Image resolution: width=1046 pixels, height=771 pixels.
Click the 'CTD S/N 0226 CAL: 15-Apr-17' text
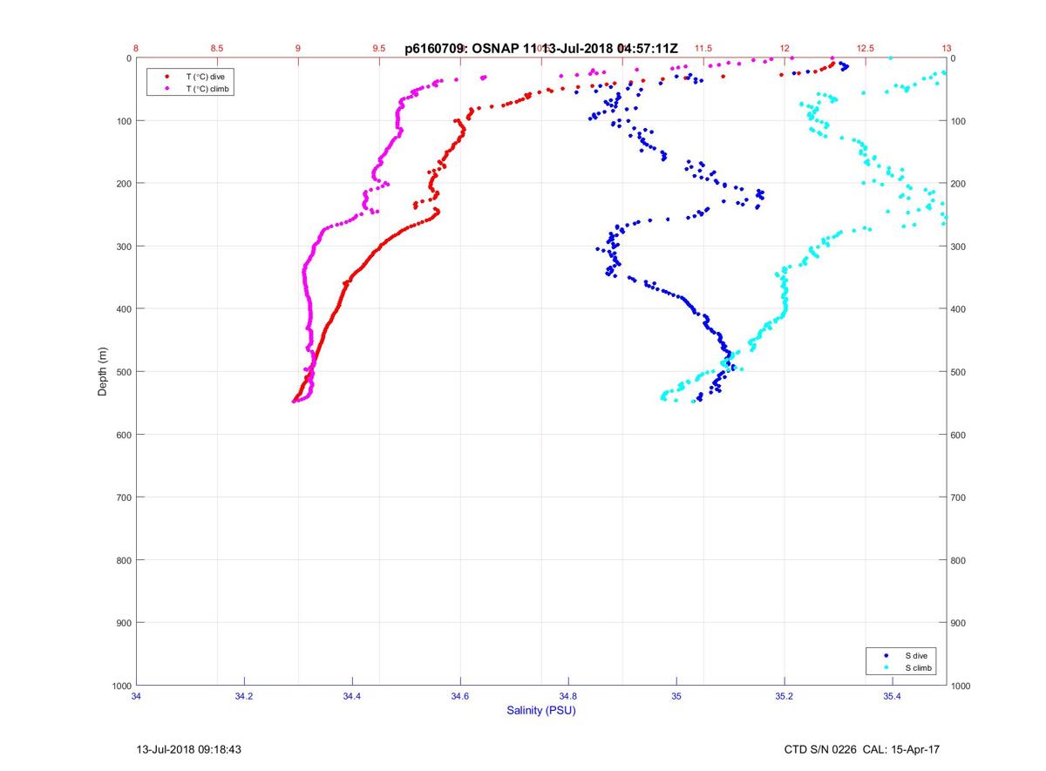[862, 749]
